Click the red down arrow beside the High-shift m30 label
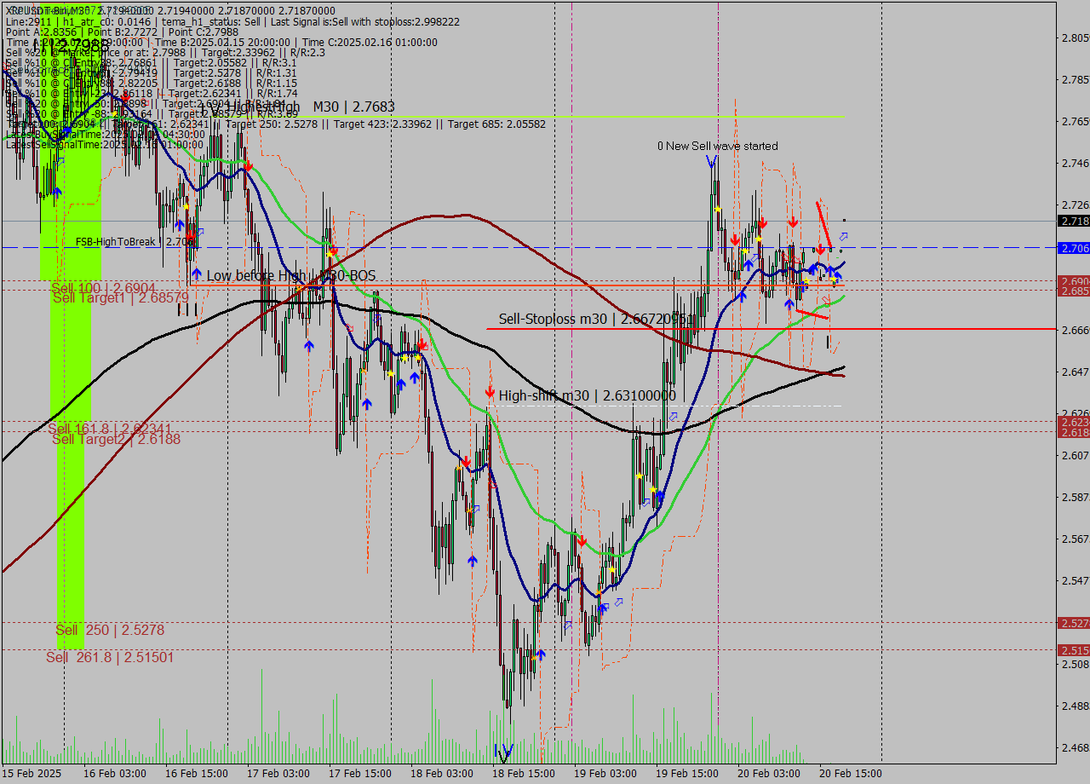1090x784 pixels. 490,392
